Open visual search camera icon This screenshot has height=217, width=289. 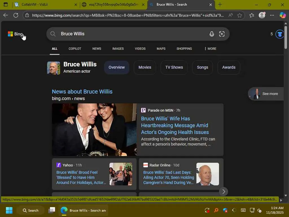point(222,34)
